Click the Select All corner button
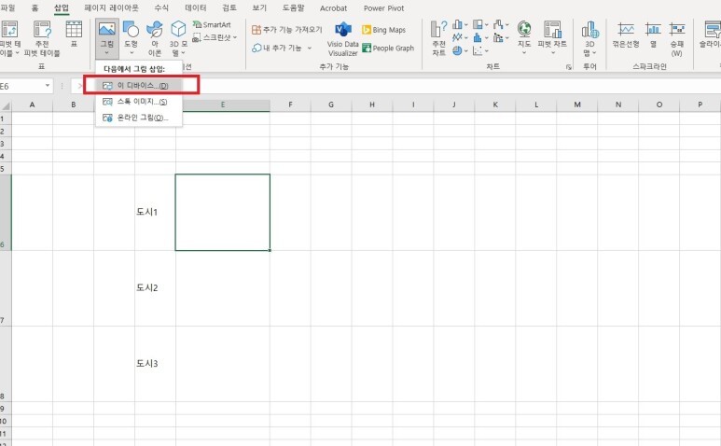Image resolution: width=721 pixels, height=446 pixels. click(6, 105)
